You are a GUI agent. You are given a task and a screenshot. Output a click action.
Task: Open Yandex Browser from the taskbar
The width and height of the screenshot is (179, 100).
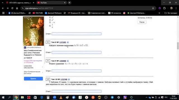click(x=86, y=97)
